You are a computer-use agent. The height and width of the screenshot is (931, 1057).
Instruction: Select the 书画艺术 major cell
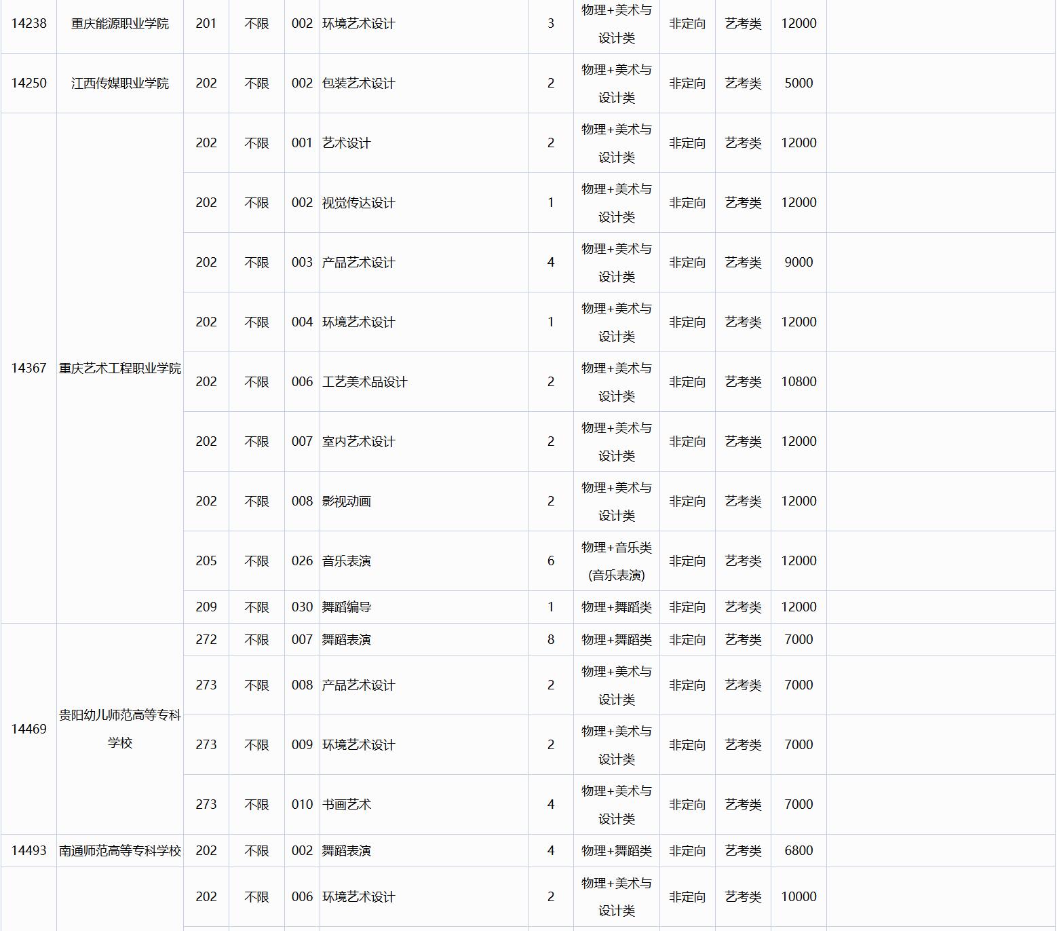click(346, 805)
